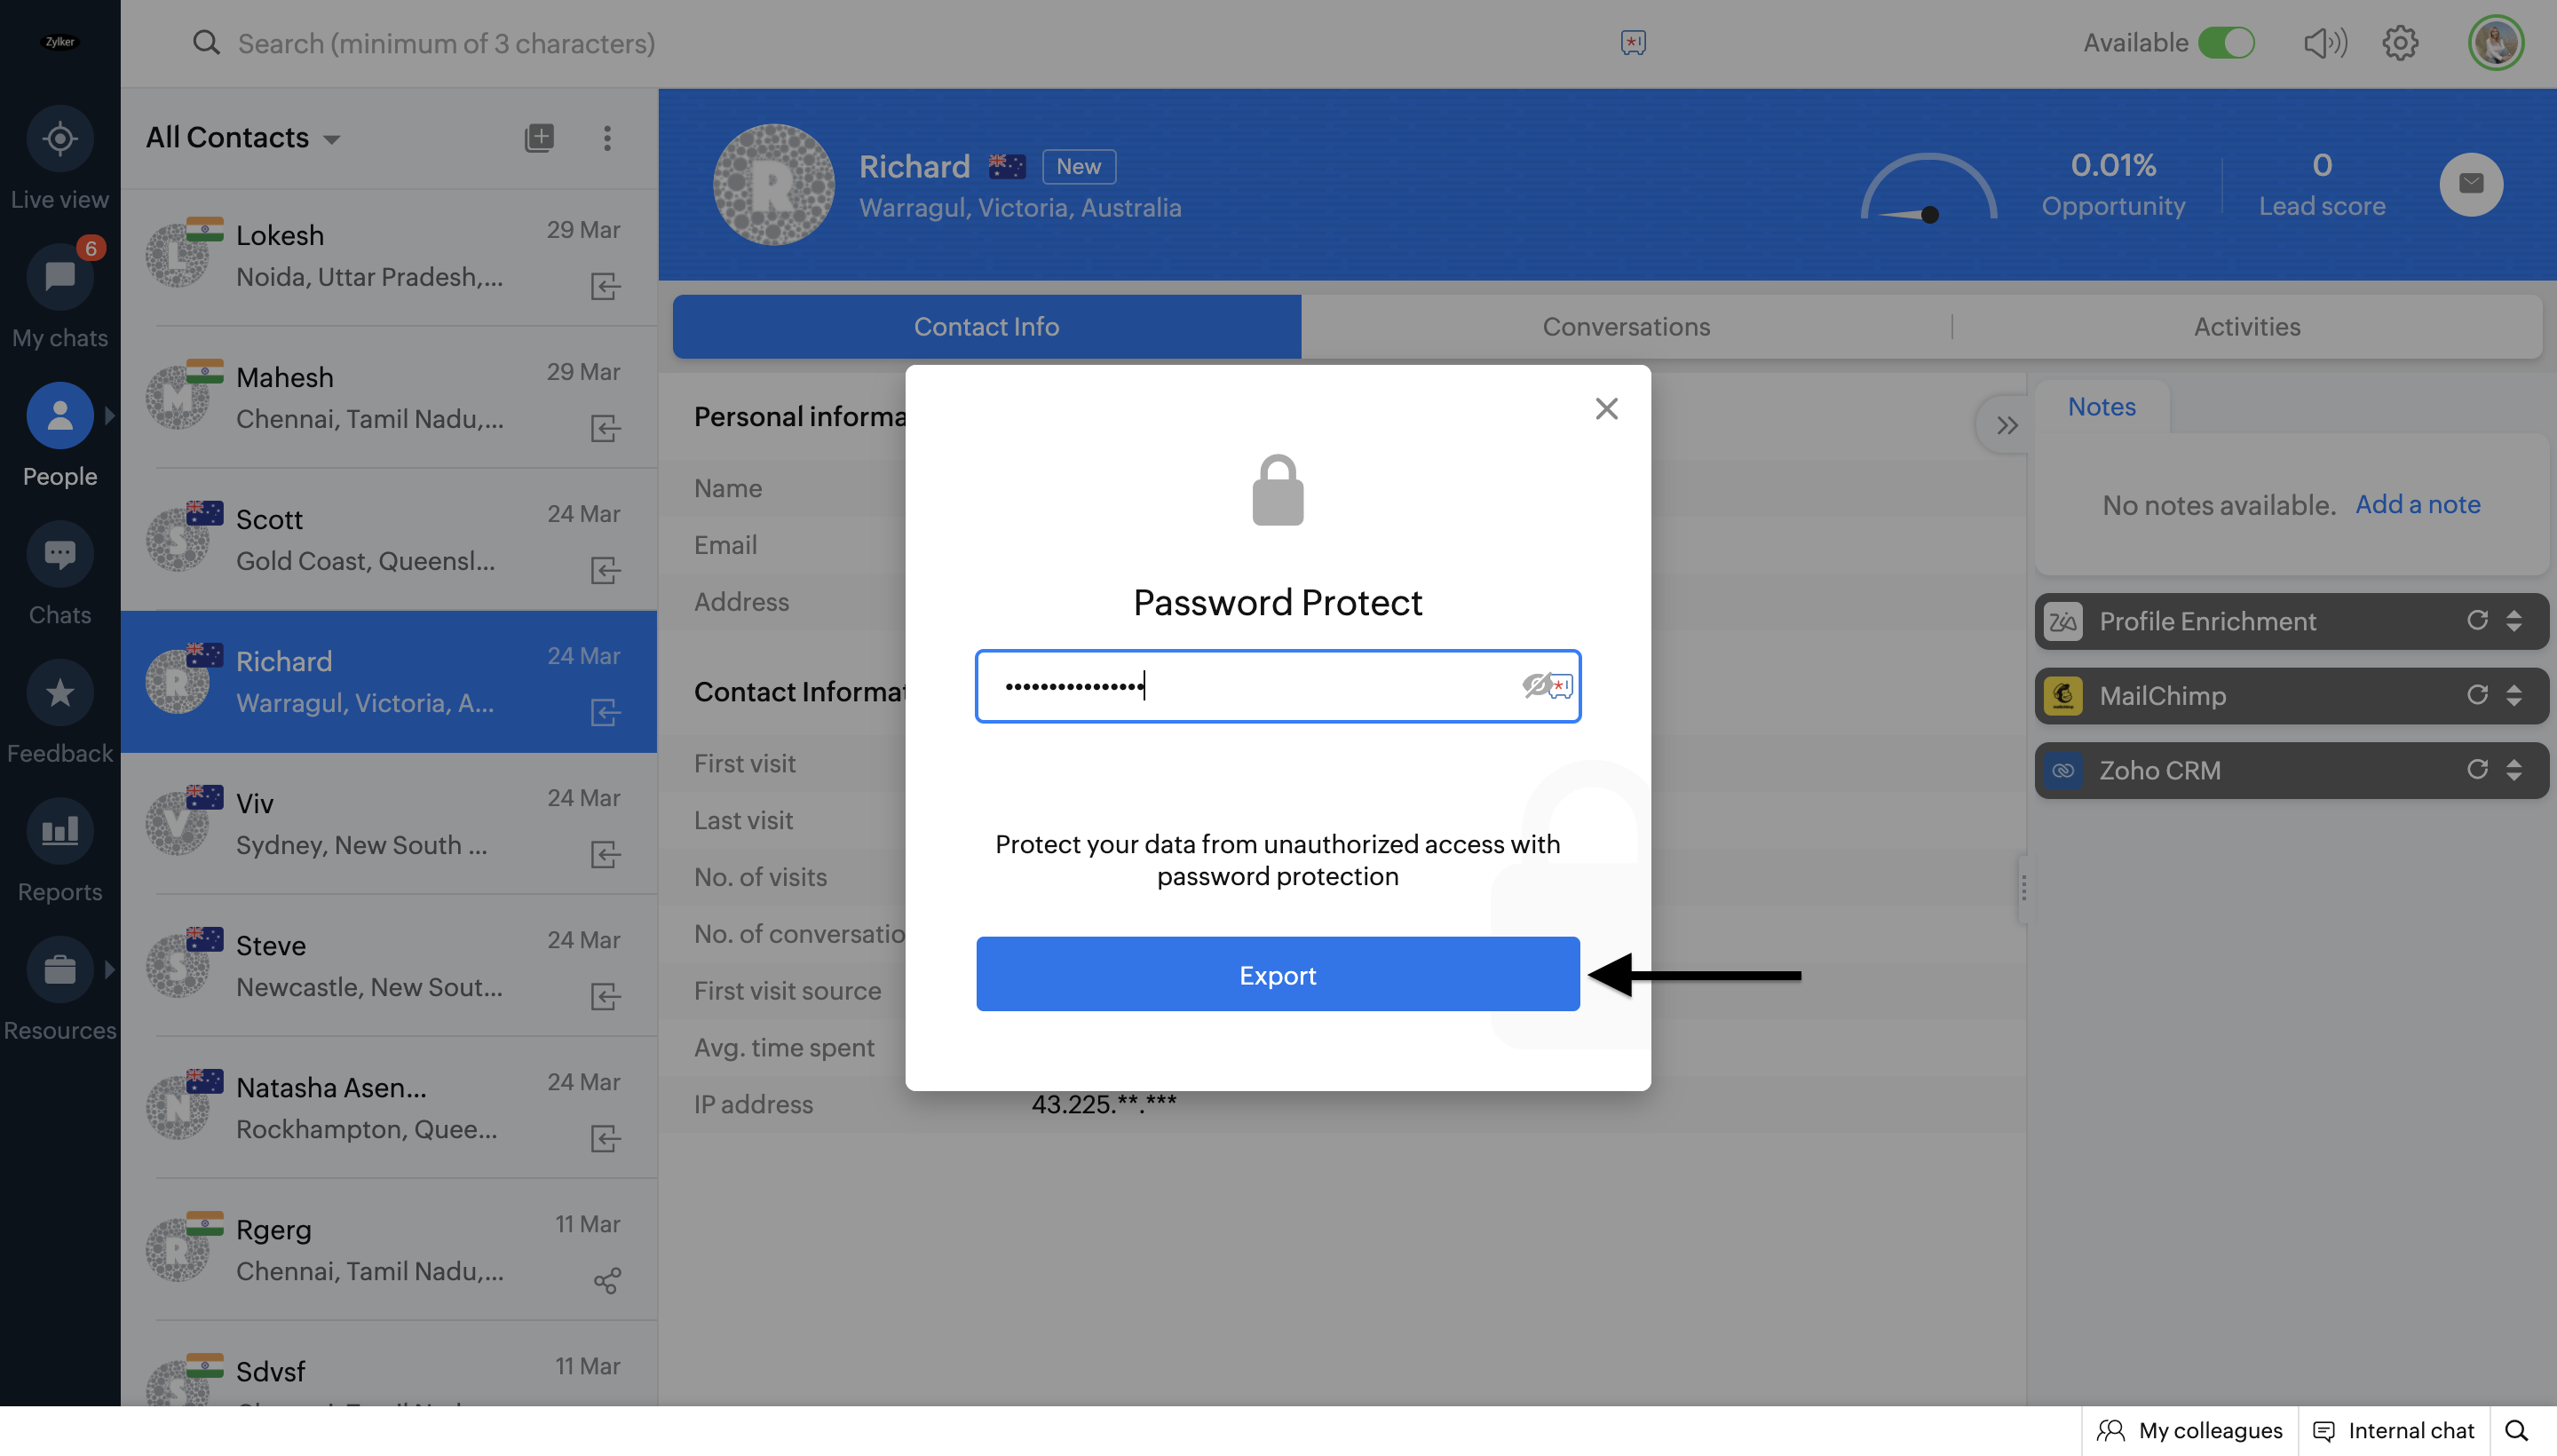Select the Natasha Asen... contact row
2557x1456 pixels.
(389, 1109)
